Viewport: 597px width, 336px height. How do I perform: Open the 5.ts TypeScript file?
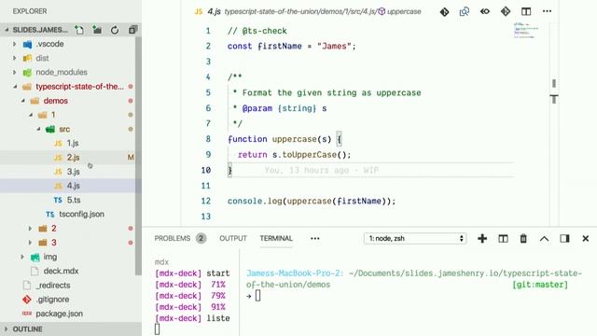pos(74,200)
